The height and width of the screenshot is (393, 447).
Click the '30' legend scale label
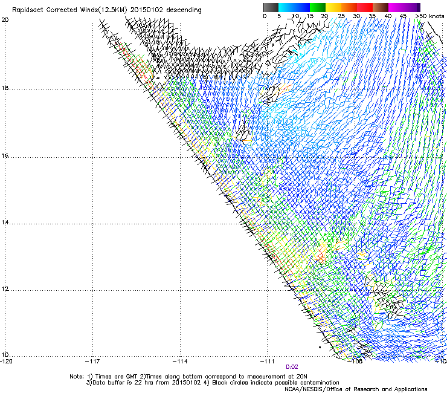coord(356,16)
